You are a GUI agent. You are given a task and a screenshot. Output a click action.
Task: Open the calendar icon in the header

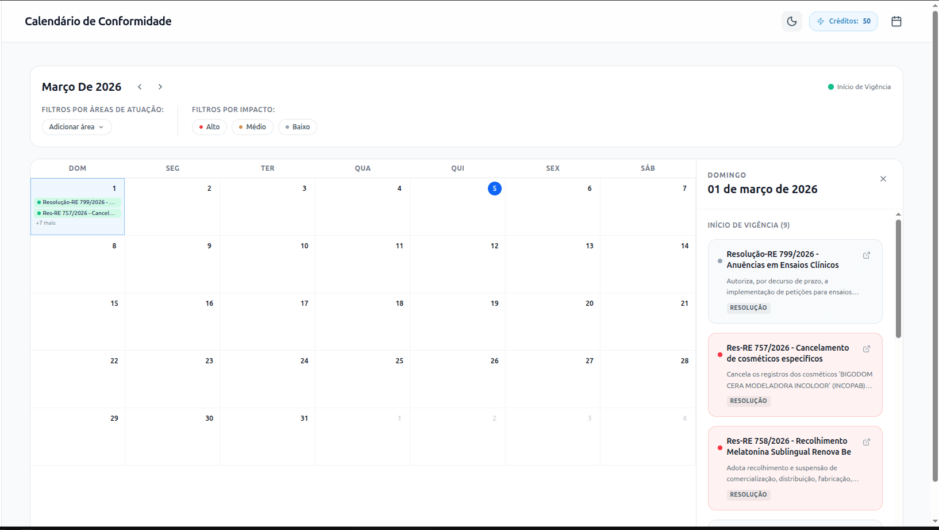[x=896, y=21]
